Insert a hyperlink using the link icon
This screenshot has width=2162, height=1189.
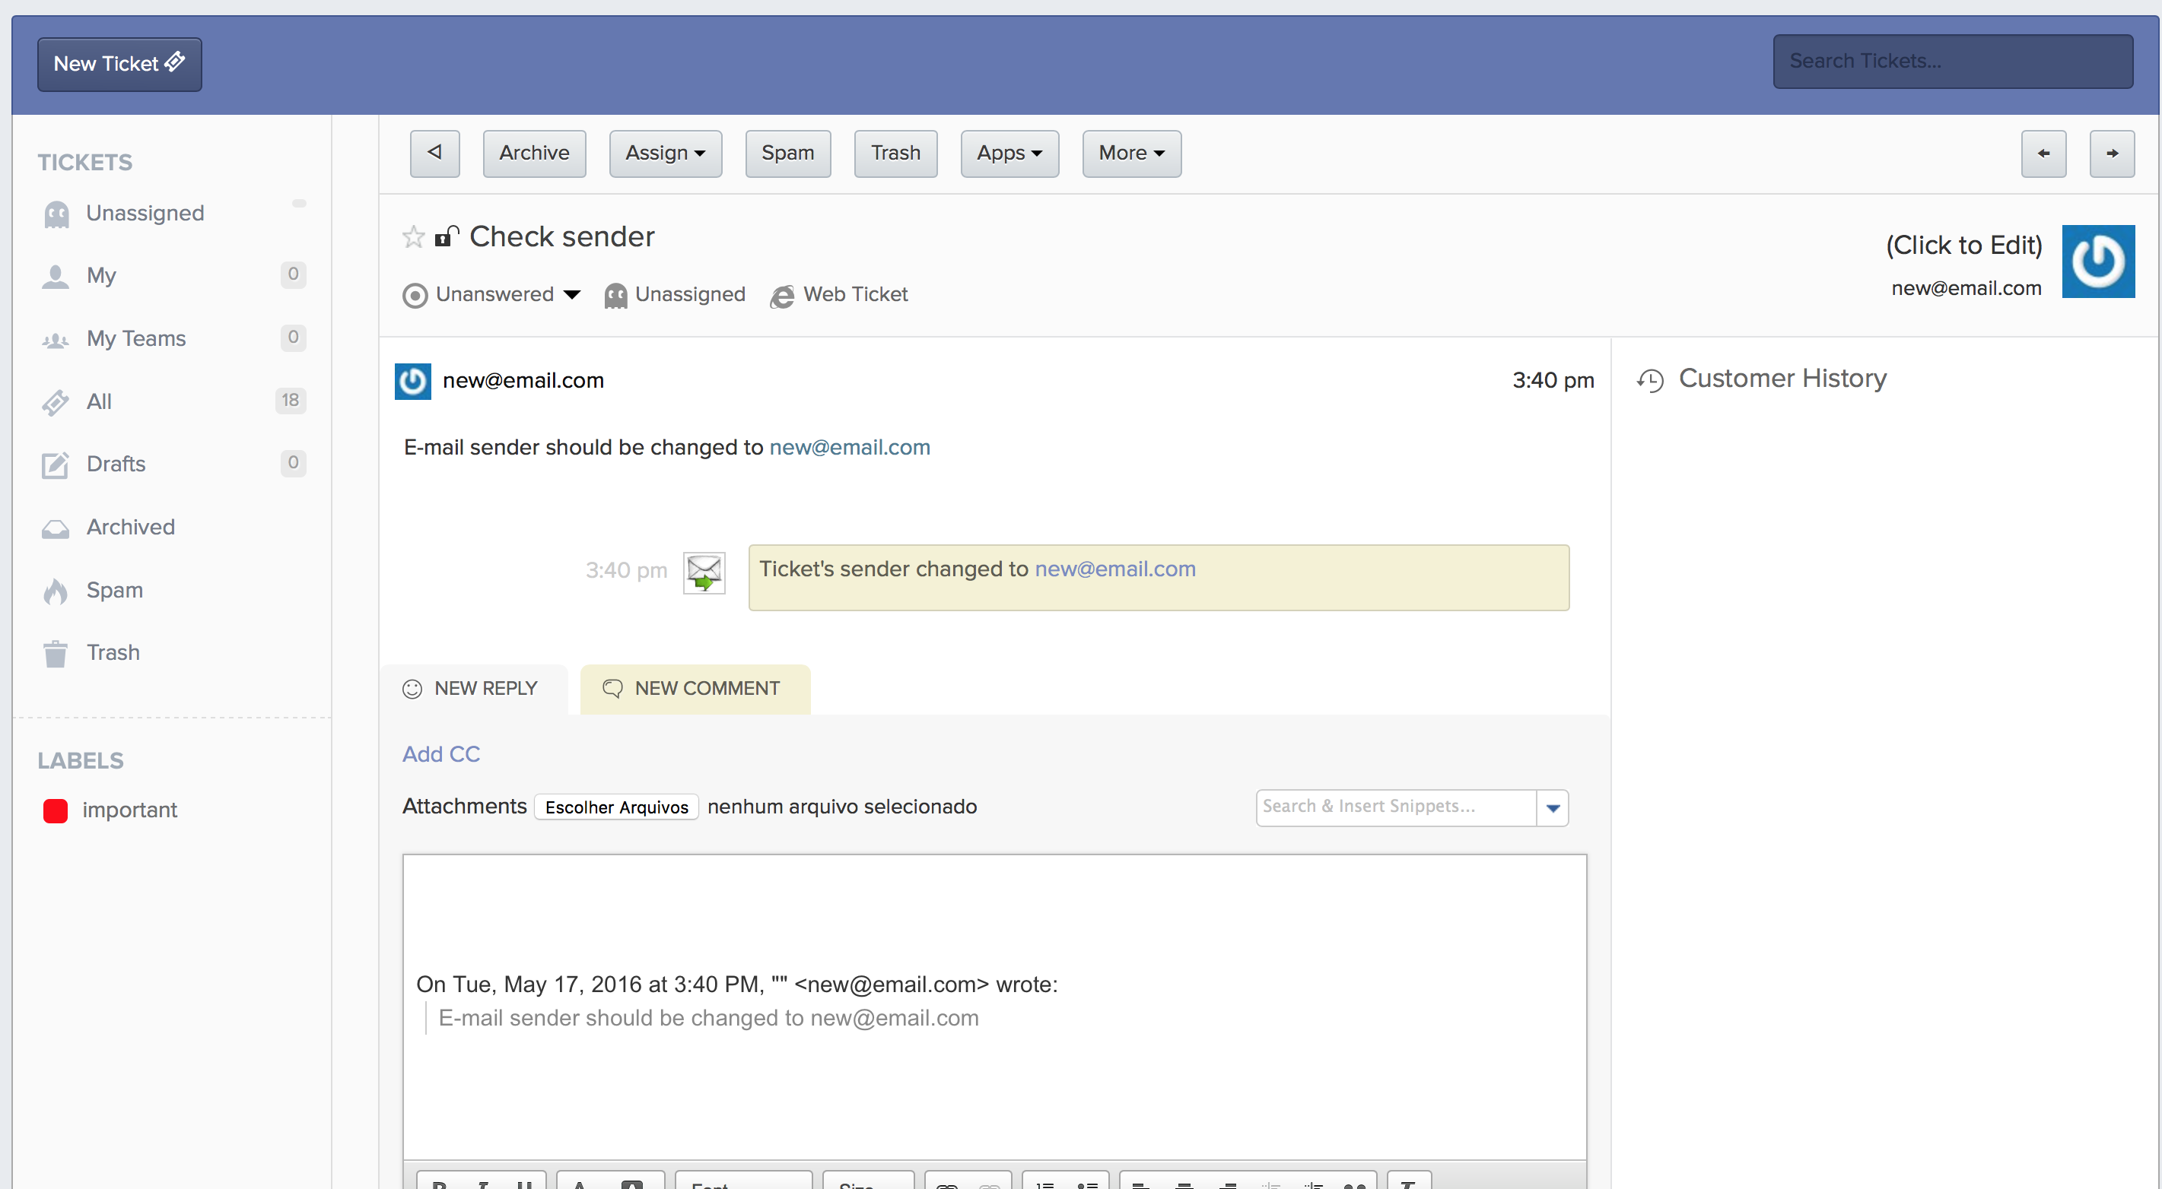click(946, 1184)
